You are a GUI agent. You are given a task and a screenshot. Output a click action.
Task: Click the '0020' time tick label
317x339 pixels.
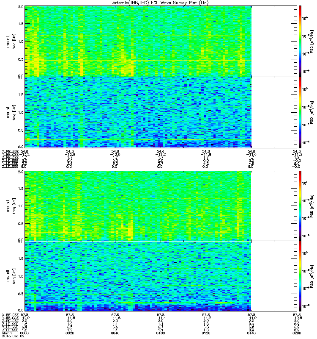click(70, 333)
